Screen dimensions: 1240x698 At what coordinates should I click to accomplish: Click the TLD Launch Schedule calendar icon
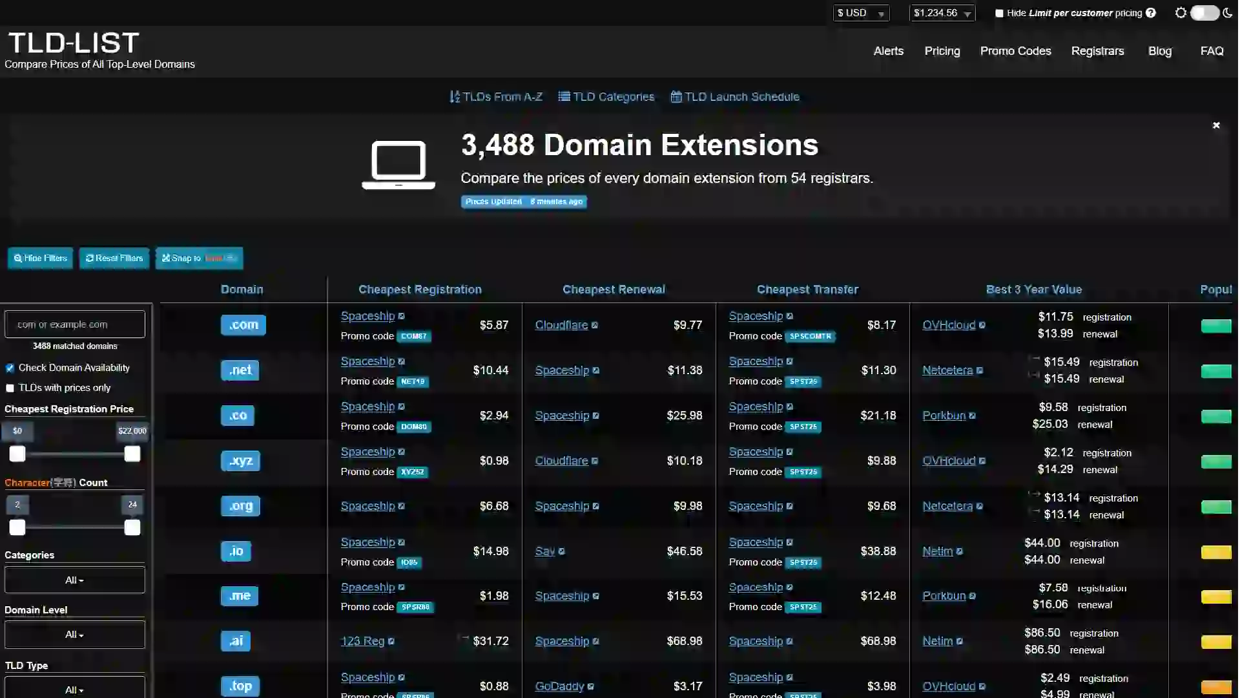point(676,97)
